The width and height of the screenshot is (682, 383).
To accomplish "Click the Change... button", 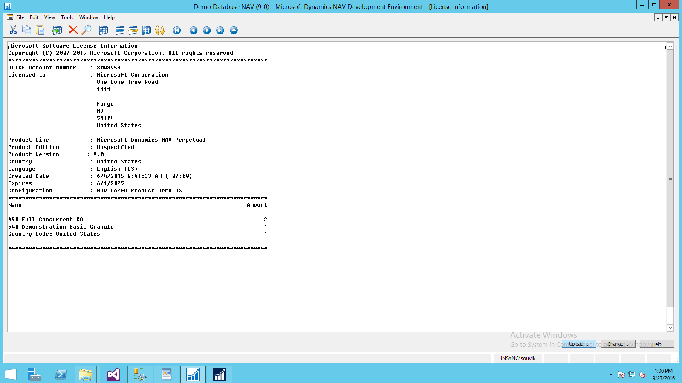I will click(618, 344).
